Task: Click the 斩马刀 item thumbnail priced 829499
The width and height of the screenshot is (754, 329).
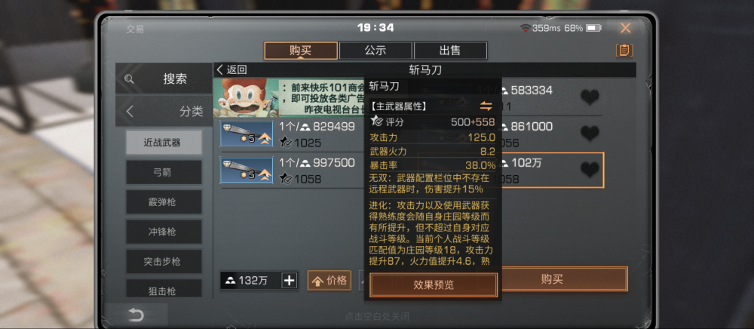Action: click(247, 134)
